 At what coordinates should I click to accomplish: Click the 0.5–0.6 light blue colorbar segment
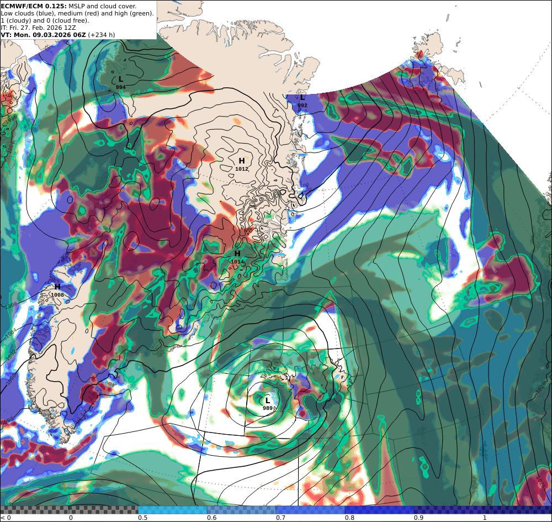[172, 510]
